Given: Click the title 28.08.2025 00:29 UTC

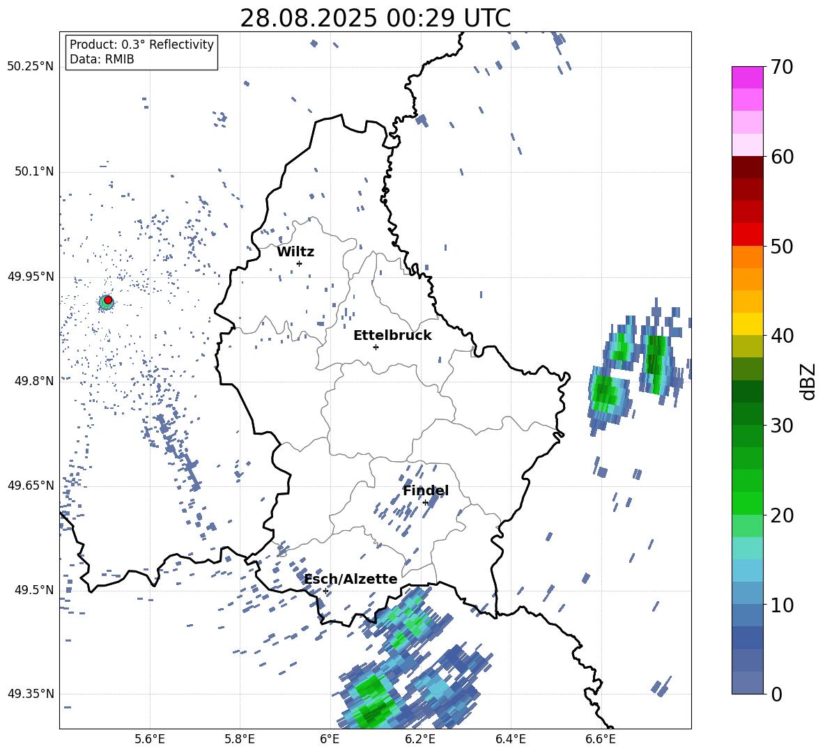Looking at the screenshot, I should pyautogui.click(x=375, y=18).
